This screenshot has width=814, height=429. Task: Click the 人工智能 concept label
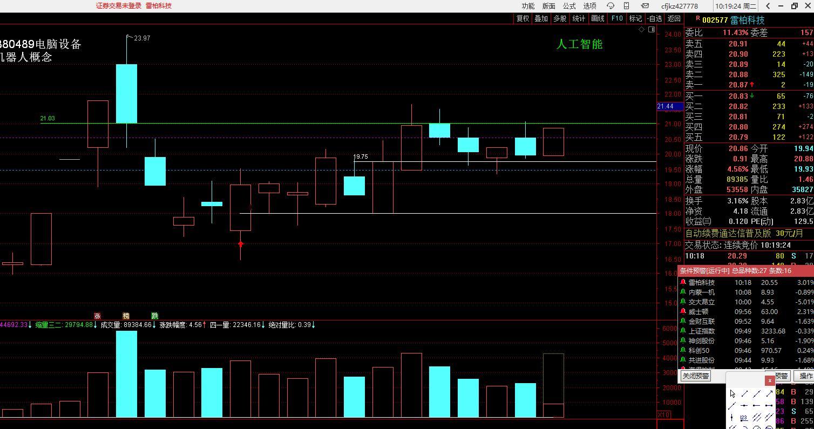(579, 44)
